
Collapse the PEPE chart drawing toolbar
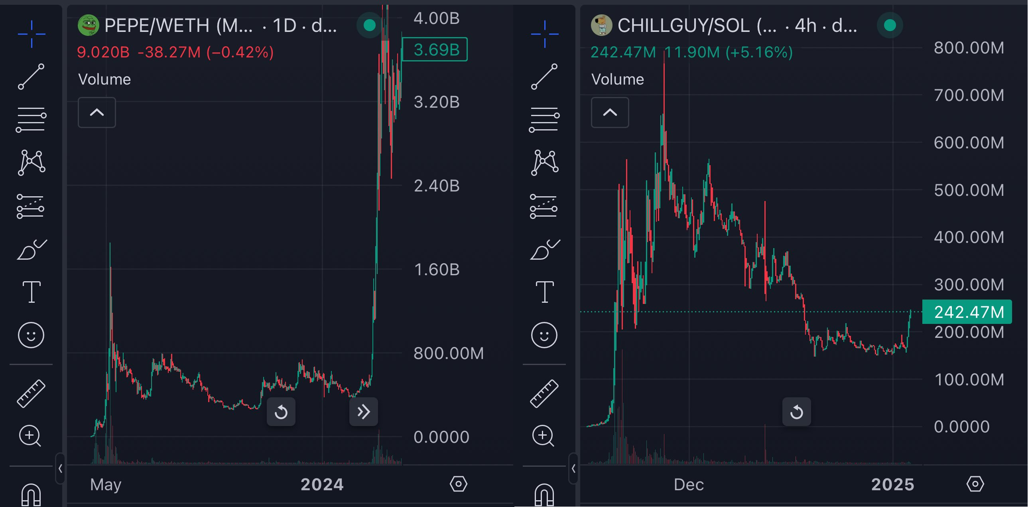point(60,468)
